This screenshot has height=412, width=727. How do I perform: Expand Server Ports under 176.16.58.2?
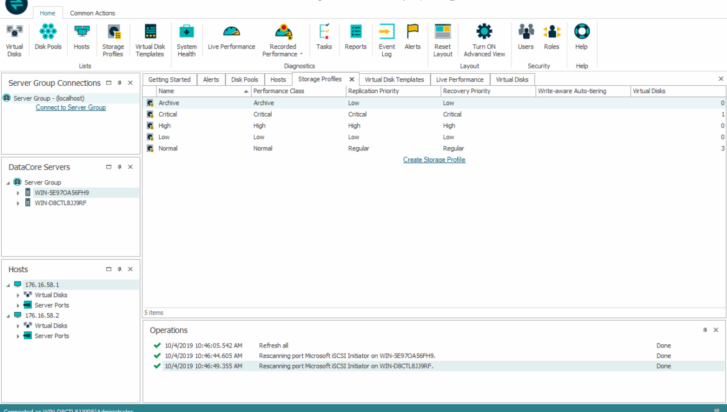[x=18, y=336]
